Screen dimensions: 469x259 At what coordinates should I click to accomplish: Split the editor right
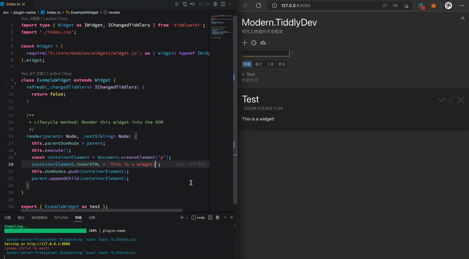click(223, 4)
